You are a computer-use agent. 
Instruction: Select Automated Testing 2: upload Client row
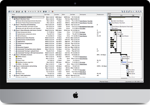pos(57,51)
